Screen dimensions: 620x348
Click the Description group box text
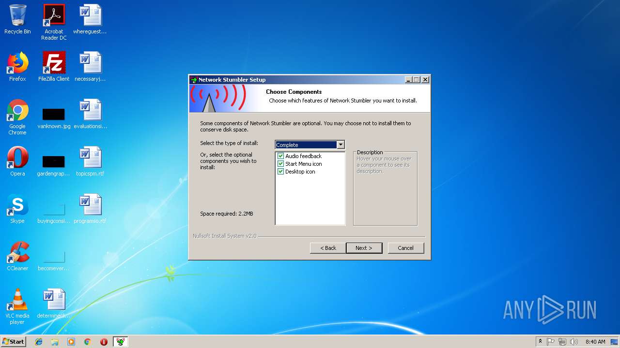pos(370,152)
